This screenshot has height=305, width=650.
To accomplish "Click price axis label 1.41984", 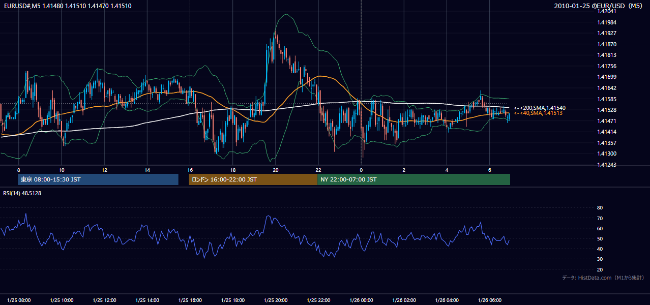I will click(x=606, y=22).
